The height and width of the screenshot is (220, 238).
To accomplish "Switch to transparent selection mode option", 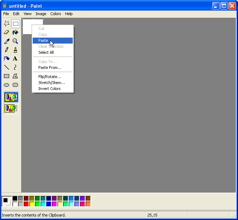I will click(x=11, y=108).
